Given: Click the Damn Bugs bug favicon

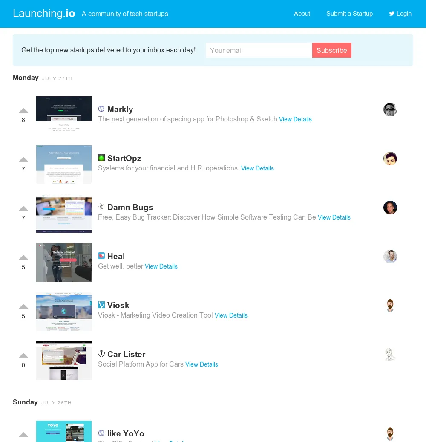Looking at the screenshot, I should (x=101, y=207).
